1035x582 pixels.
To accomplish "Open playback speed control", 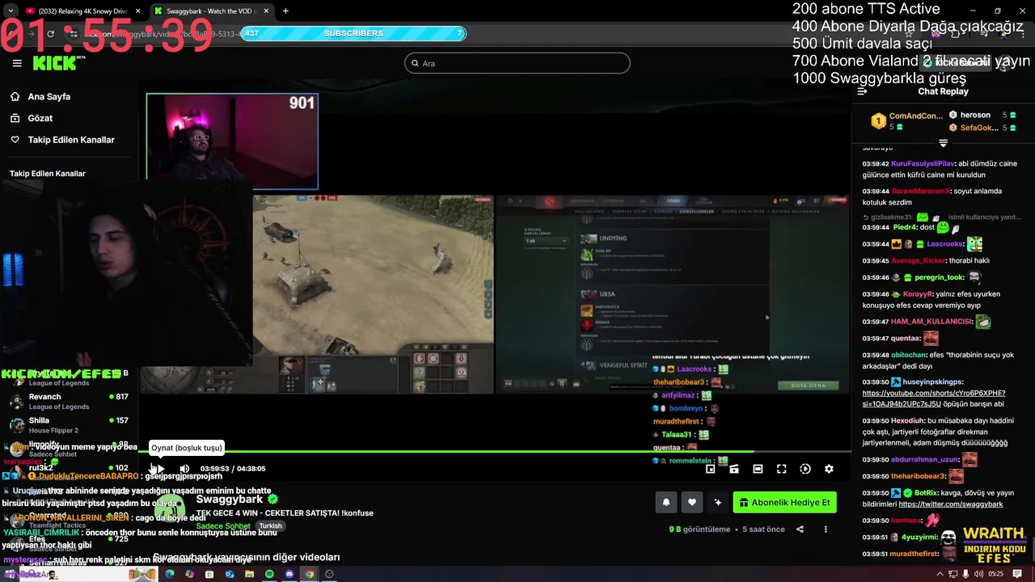I will coord(805,469).
